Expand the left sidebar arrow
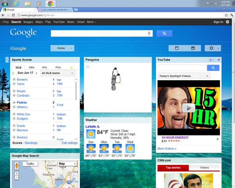This screenshot has height=188, width=235. [7, 60]
